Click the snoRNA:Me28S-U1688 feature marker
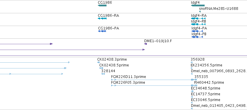Screen dimensions: 247x110 (200, 12)
